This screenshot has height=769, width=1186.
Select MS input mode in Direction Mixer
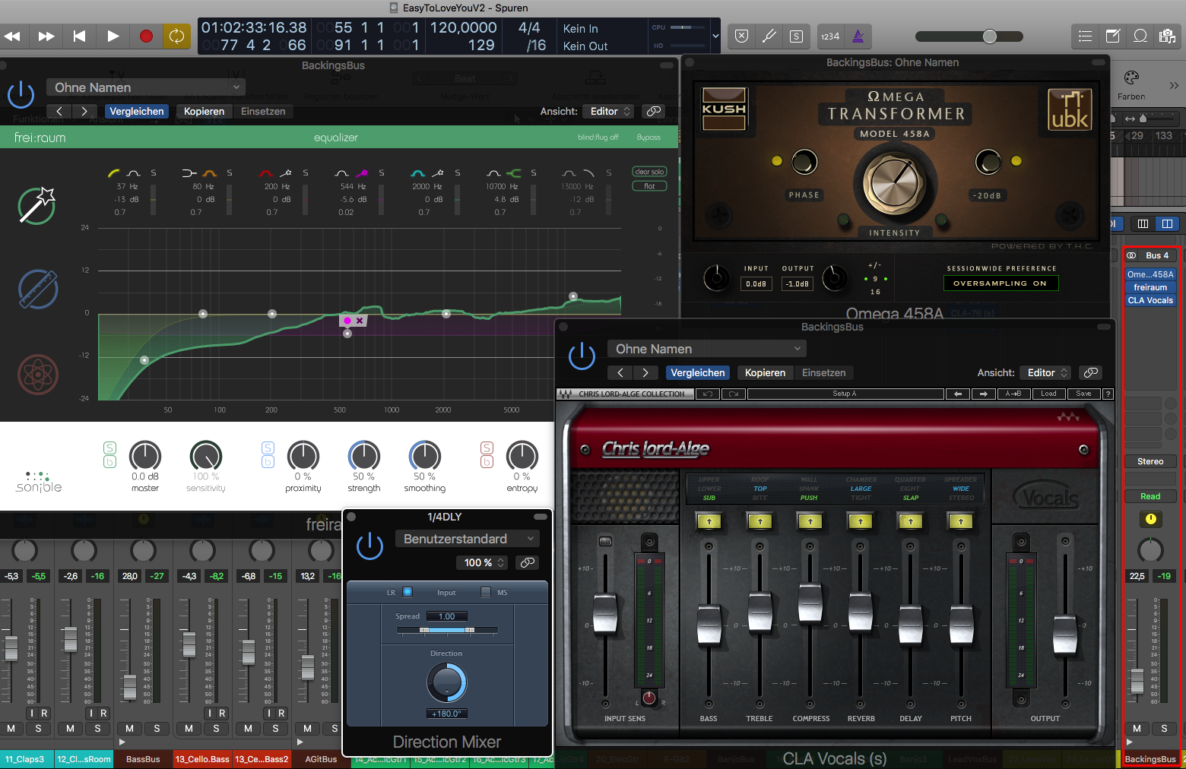pyautogui.click(x=486, y=592)
